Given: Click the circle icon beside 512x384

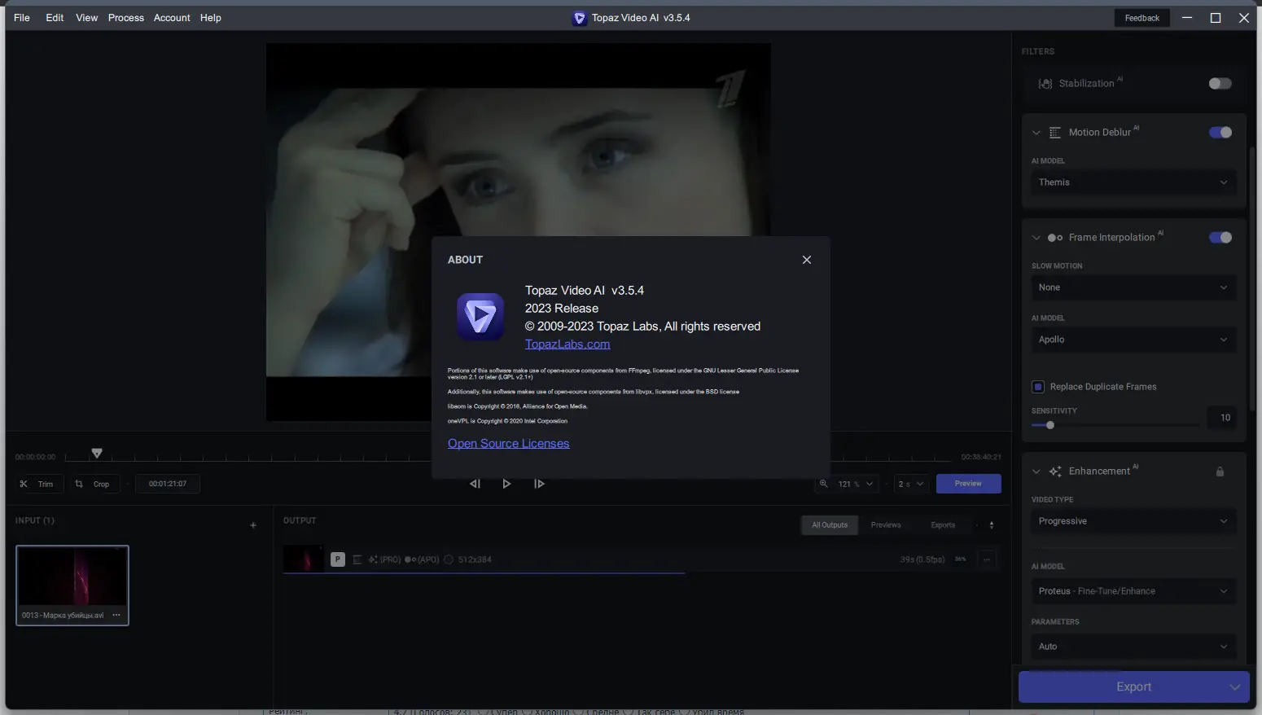Looking at the screenshot, I should [449, 559].
